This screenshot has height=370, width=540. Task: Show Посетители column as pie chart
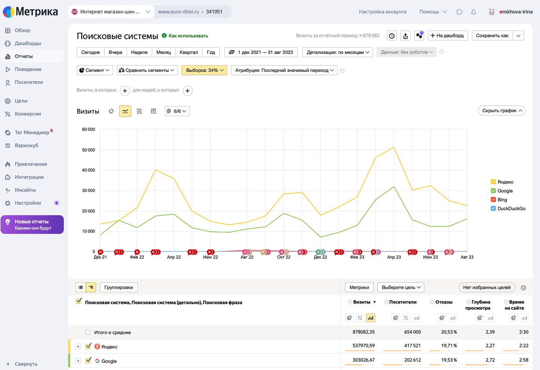(396, 318)
